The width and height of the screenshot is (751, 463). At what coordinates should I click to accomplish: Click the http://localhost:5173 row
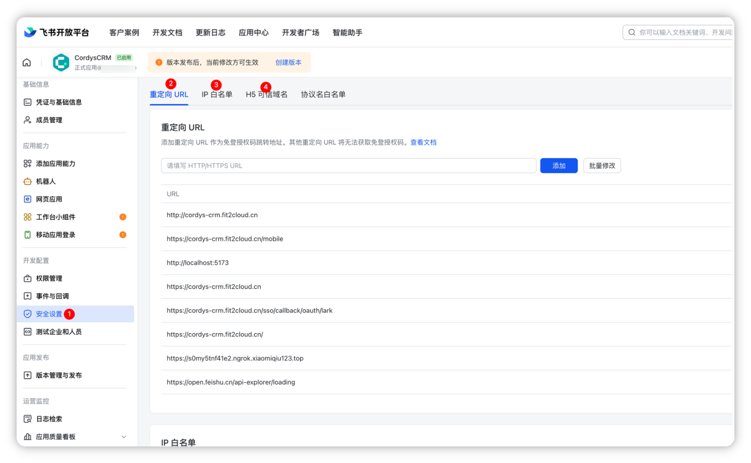[x=446, y=262]
